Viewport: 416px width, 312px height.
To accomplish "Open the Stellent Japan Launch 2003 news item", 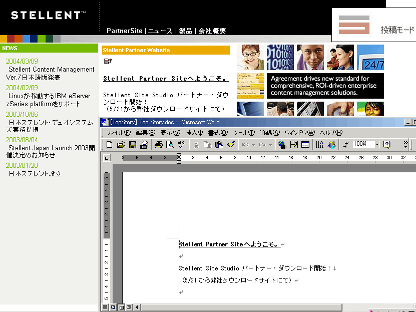I will pos(51,151).
